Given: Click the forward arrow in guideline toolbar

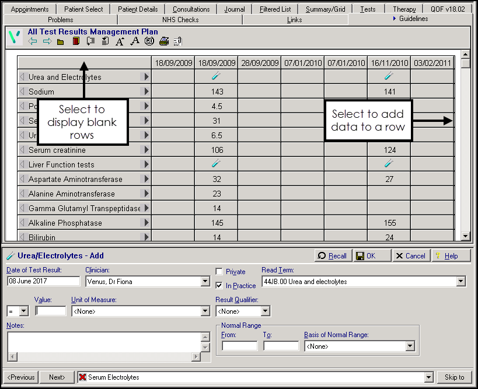Looking at the screenshot, I should click(47, 41).
